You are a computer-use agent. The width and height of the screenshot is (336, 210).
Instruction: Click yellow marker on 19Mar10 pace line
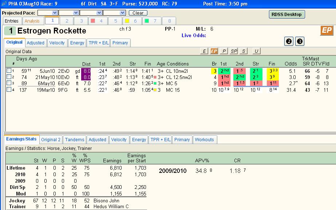pos(155,90)
